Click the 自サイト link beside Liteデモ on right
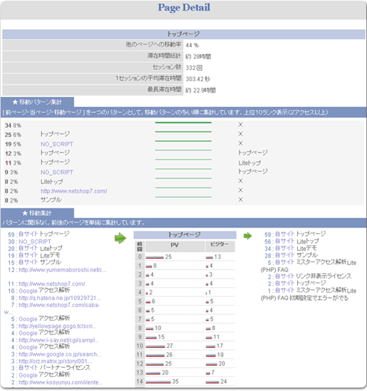Screen dimensions: 367x391 [284, 248]
